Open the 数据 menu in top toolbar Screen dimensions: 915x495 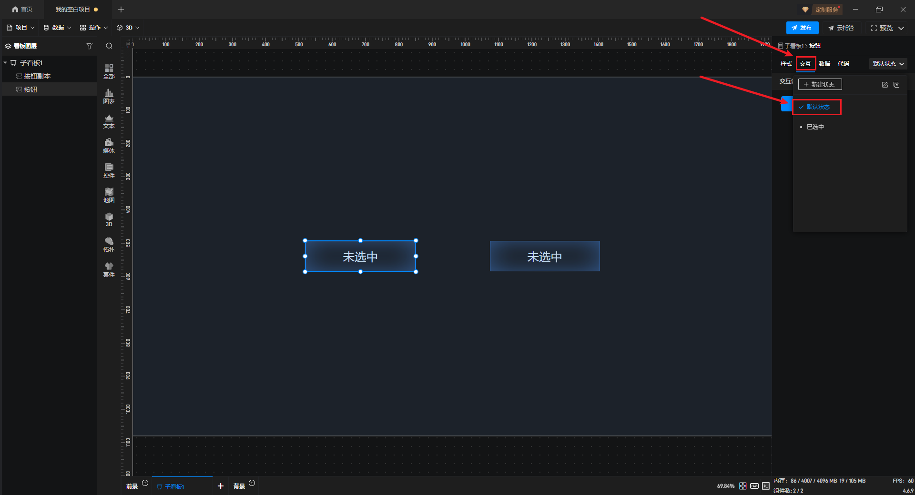[x=57, y=28]
